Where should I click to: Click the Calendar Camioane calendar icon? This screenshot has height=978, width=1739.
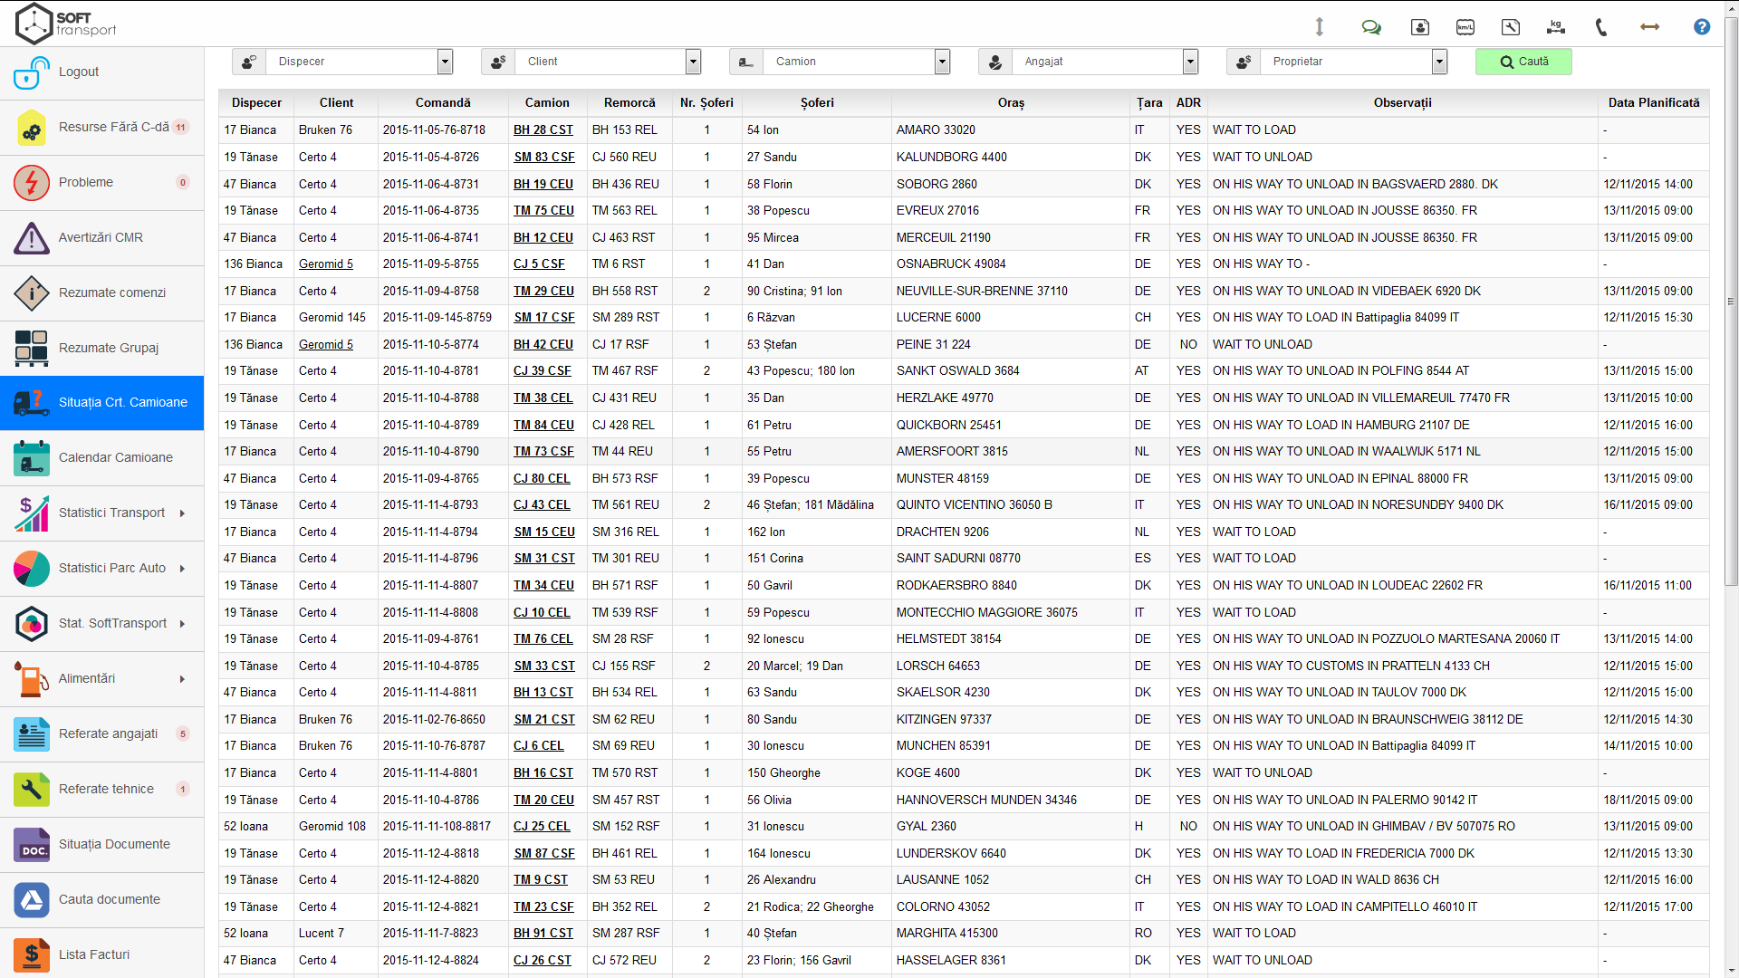[31, 458]
